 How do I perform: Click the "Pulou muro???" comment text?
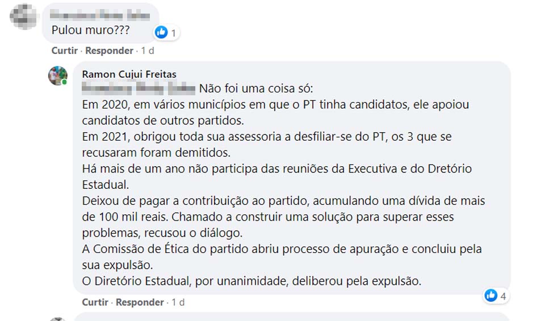(91, 30)
